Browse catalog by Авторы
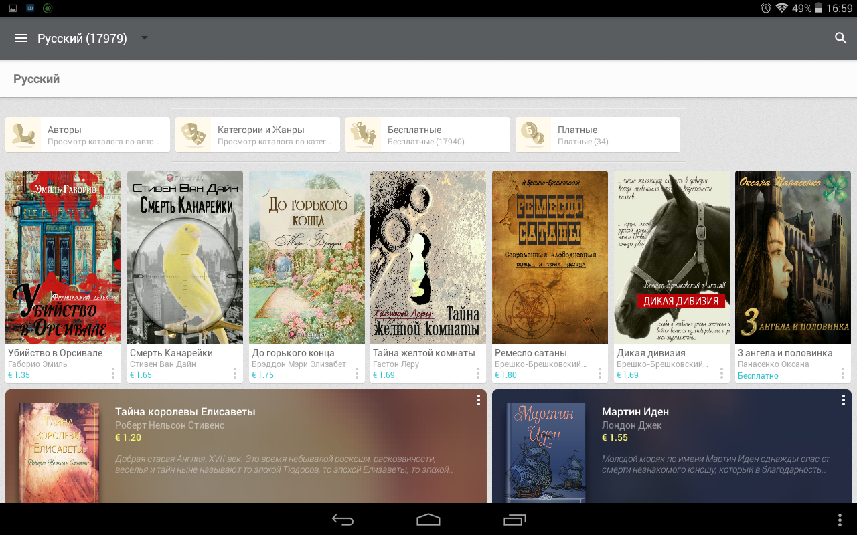857x535 pixels. point(88,135)
